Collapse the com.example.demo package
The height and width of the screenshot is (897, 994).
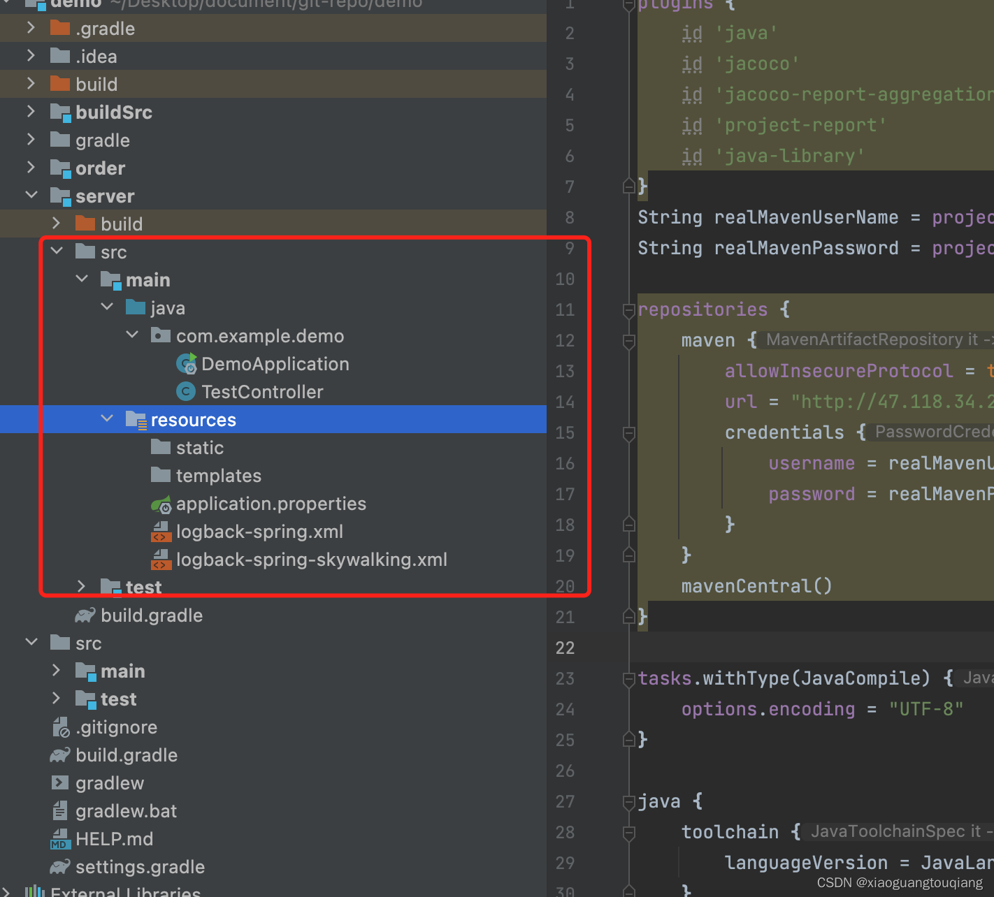click(x=132, y=335)
